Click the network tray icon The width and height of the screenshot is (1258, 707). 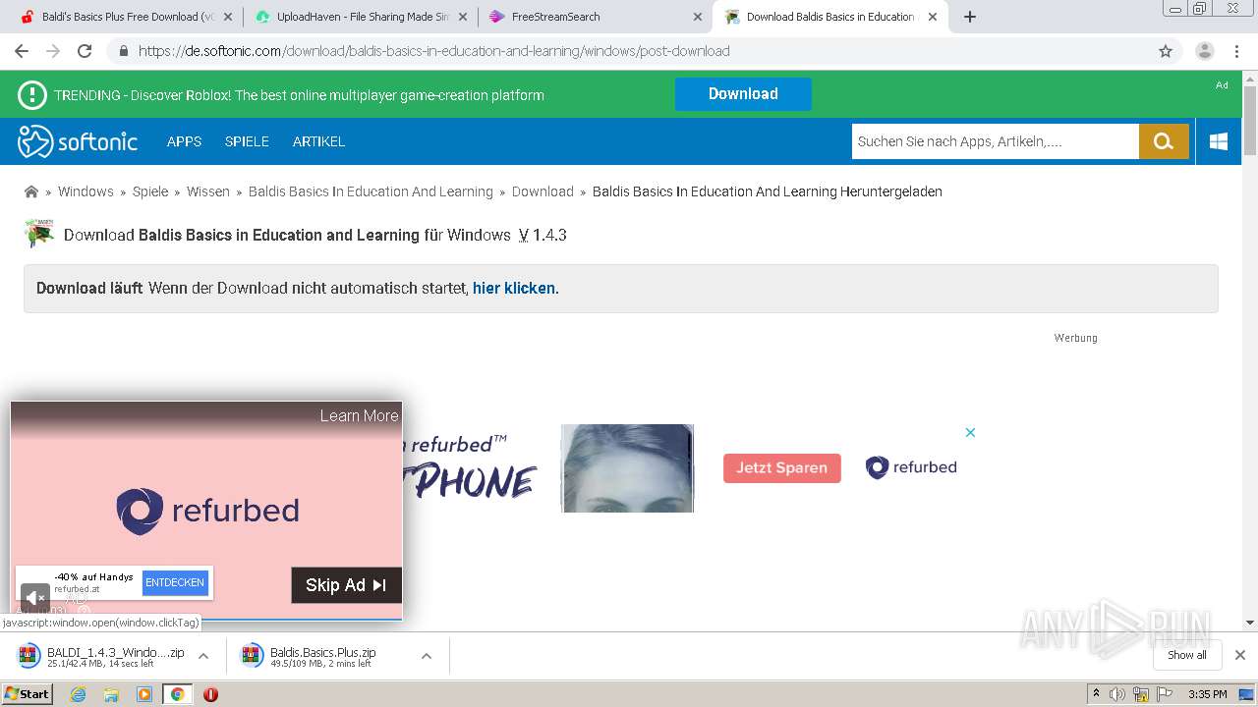[1141, 694]
